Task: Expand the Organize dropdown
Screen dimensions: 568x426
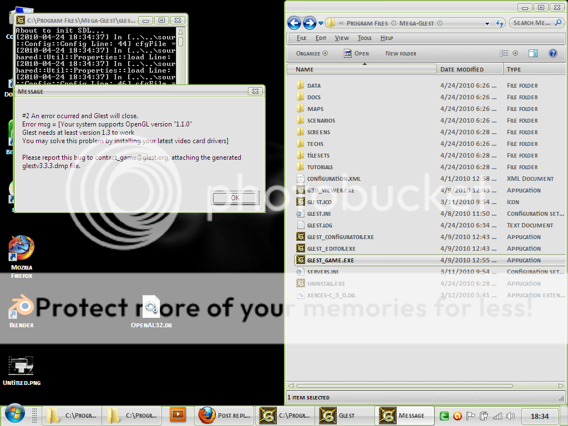Action: click(x=312, y=53)
